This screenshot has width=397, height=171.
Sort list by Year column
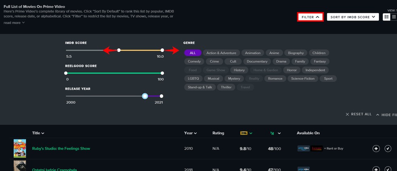190,133
